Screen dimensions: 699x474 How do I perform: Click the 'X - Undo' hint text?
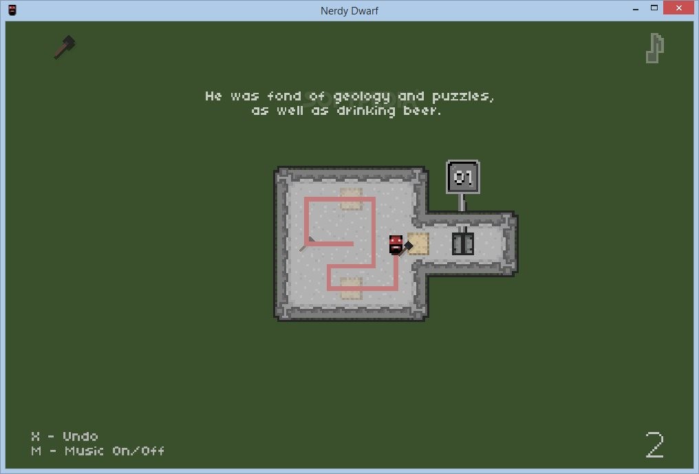(65, 436)
